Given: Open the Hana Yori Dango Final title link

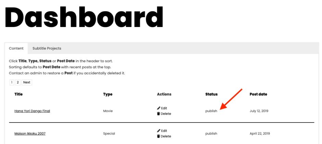Looking at the screenshot, I should point(32,111).
